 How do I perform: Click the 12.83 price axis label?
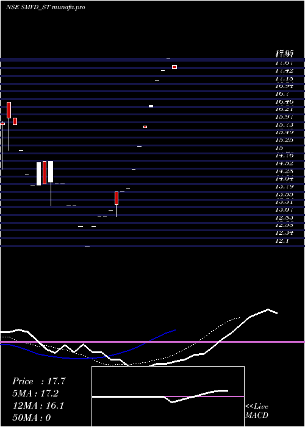click(284, 217)
